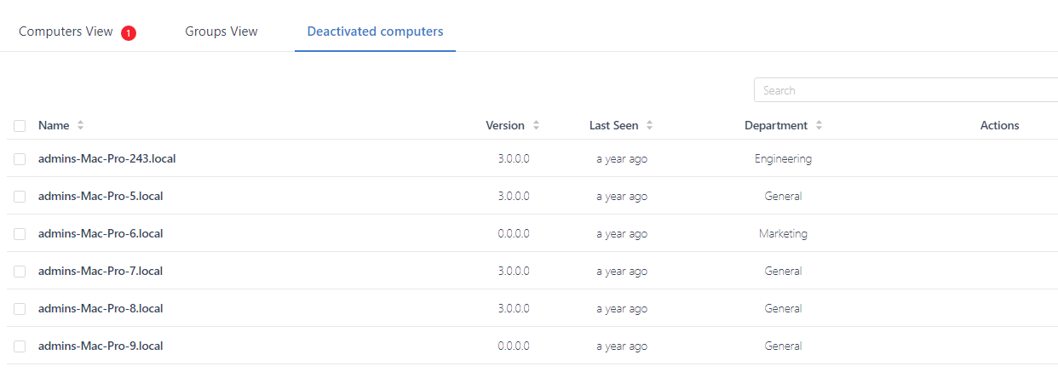Click in the Search input field
Image resolution: width=1058 pixels, height=372 pixels.
coord(903,90)
